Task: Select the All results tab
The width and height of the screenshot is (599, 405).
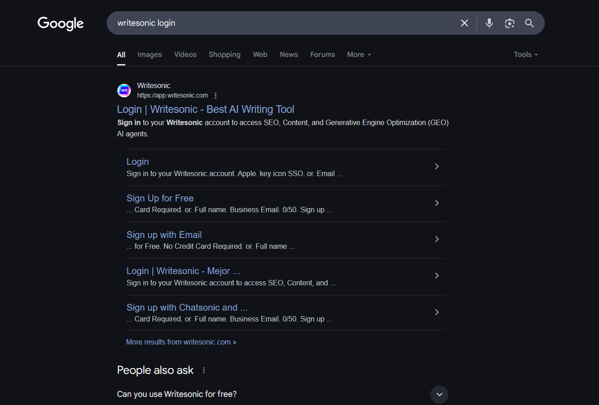Action: [x=121, y=55]
